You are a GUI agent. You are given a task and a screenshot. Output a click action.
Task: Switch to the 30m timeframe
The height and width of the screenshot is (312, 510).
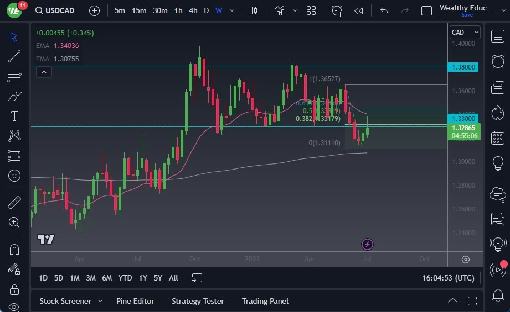160,10
